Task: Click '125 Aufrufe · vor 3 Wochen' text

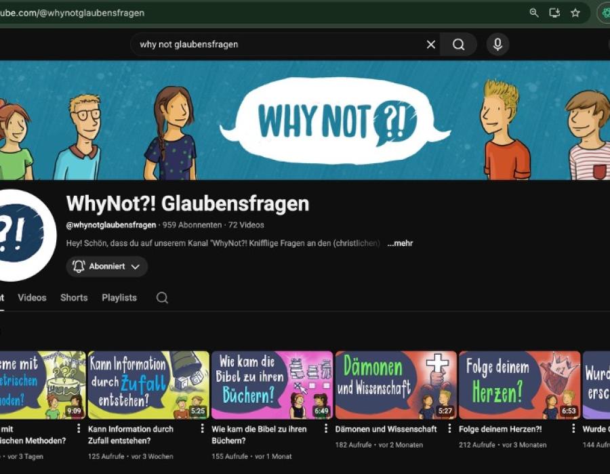Action: tap(131, 456)
